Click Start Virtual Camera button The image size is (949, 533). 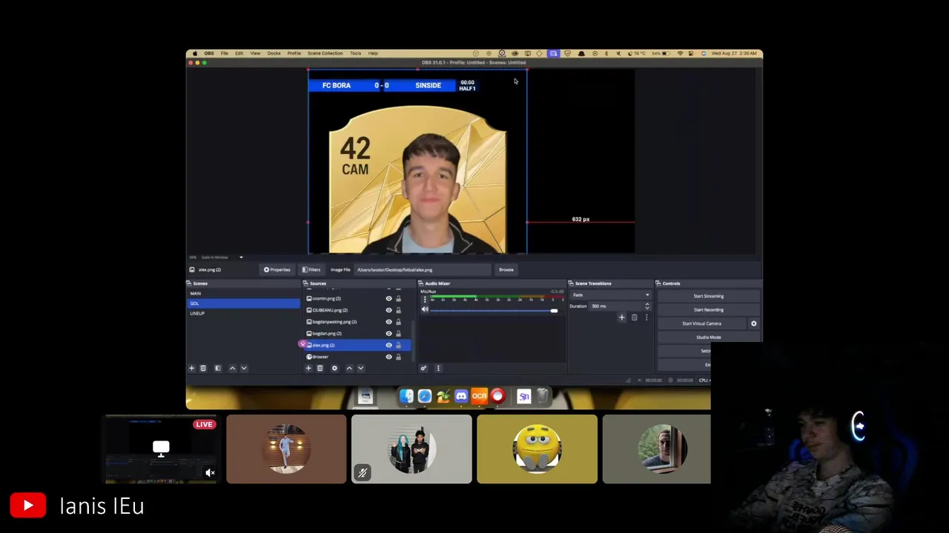(x=702, y=324)
